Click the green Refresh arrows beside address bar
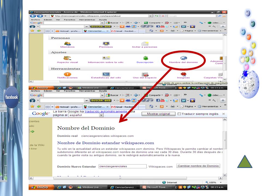Screen dimensions: 262x196 point(157,16)
